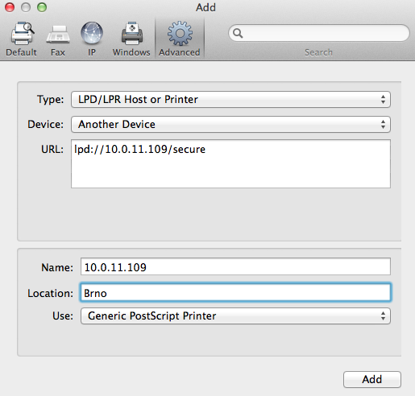Choose the Windows printer icon
415x396 pixels.
[x=131, y=33]
